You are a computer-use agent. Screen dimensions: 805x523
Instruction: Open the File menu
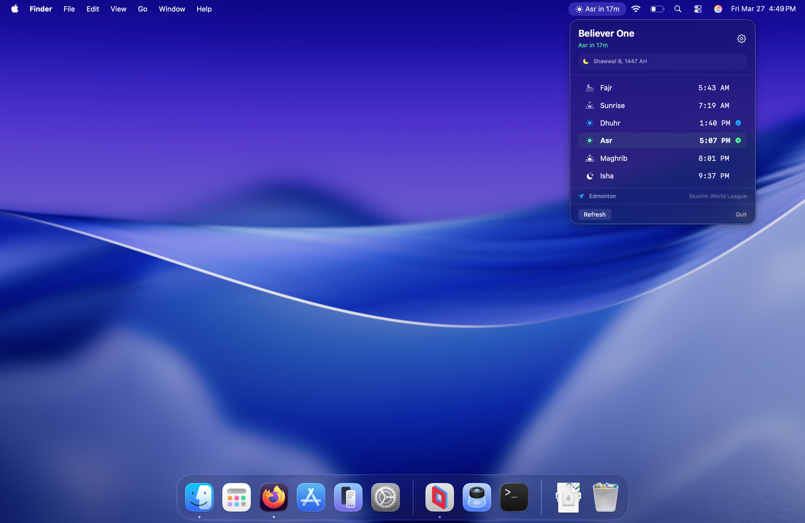pos(69,9)
